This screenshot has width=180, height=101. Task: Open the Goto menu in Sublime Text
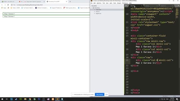tap(111, 3)
